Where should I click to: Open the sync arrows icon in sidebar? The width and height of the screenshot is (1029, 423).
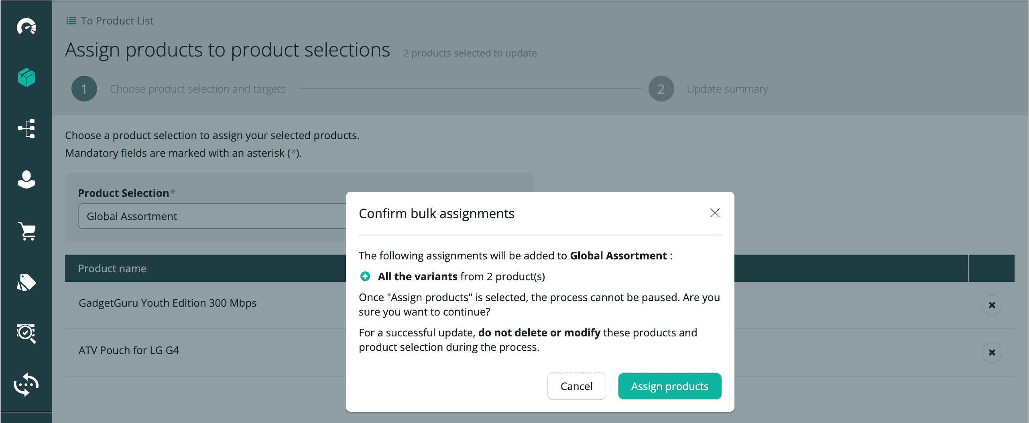[x=26, y=385]
